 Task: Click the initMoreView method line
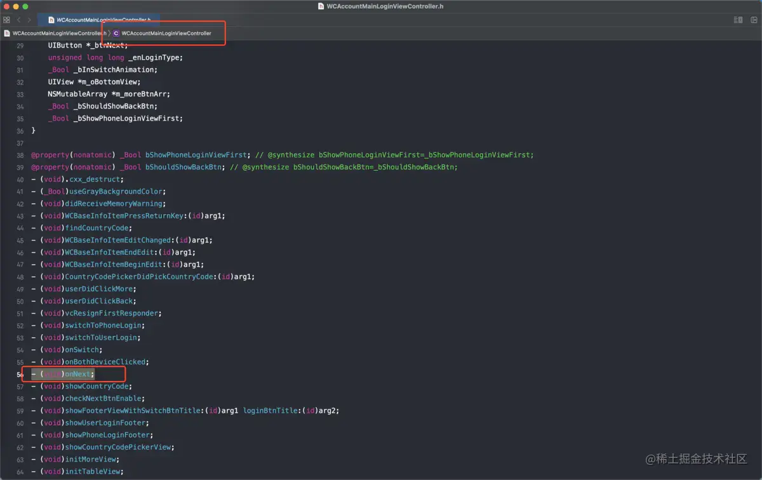76,459
